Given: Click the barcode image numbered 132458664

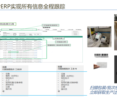Looking at the screenshot, I should point(101,56).
